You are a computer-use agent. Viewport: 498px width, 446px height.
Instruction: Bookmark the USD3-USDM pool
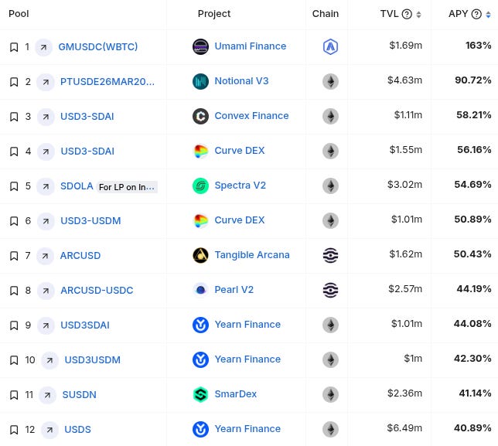(14, 221)
